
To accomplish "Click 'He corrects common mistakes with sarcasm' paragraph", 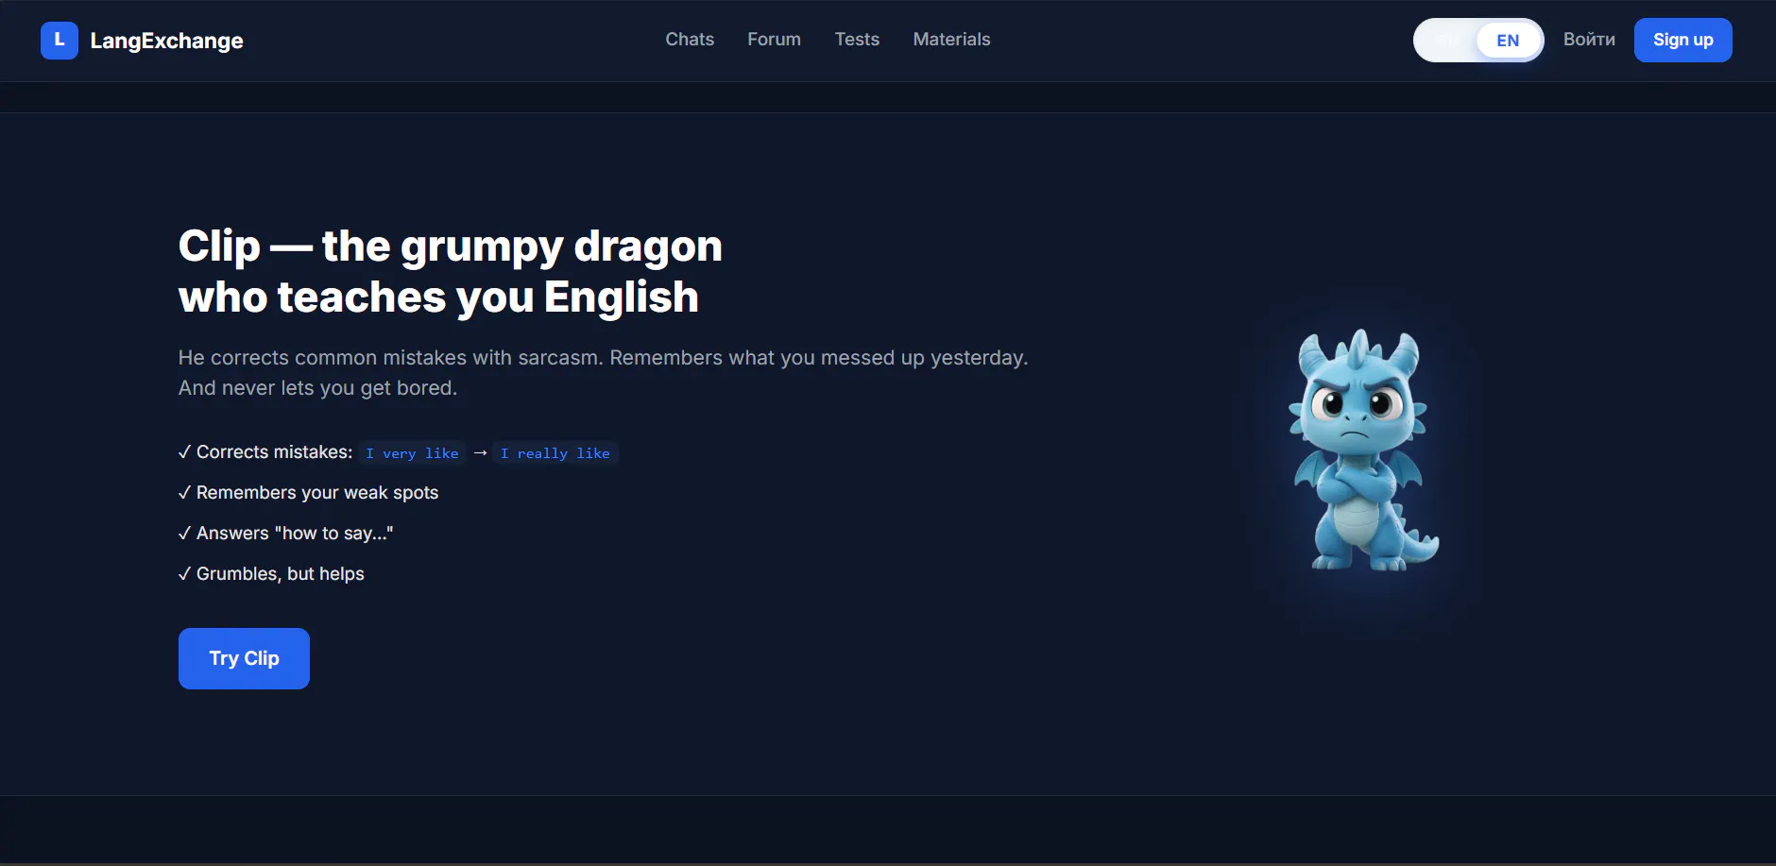I will pos(603,373).
